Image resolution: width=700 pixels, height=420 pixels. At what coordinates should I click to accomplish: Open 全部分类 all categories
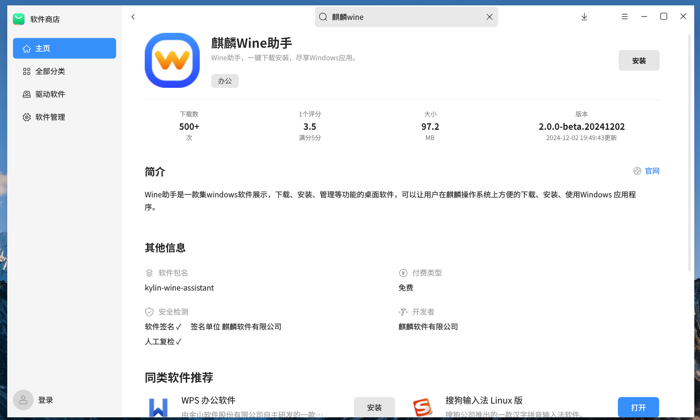(65, 71)
